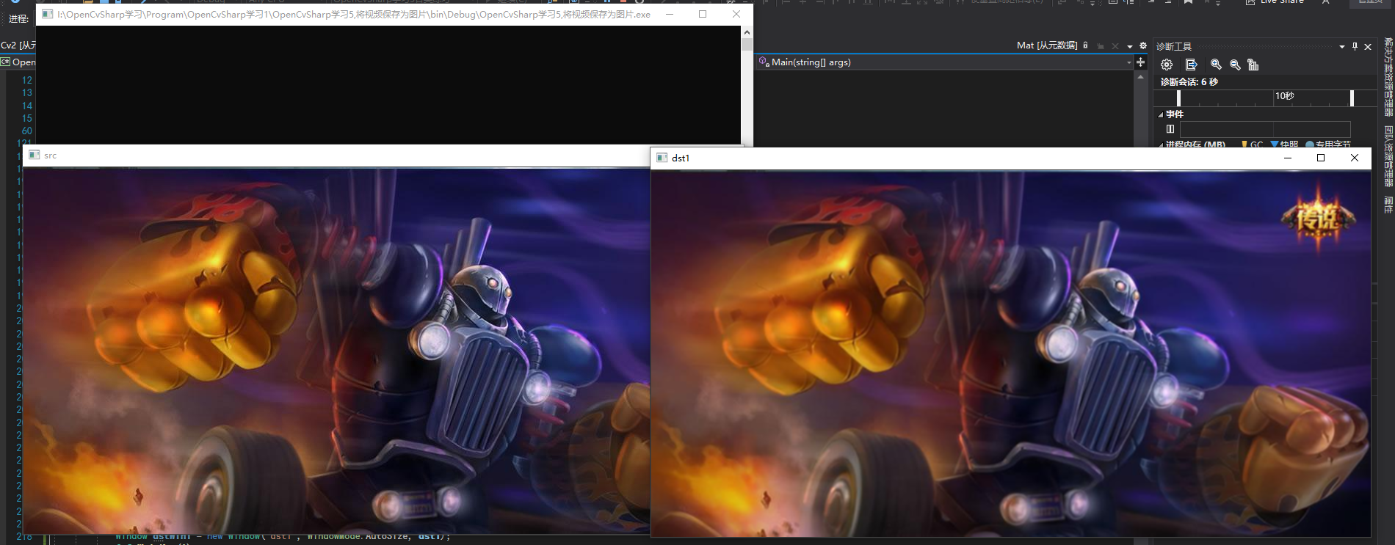This screenshot has width=1395, height=545.
Task: Zoom out on the diagnostic timeline
Action: tap(1235, 65)
